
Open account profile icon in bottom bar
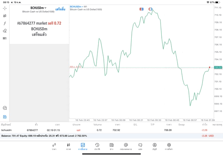point(155,146)
